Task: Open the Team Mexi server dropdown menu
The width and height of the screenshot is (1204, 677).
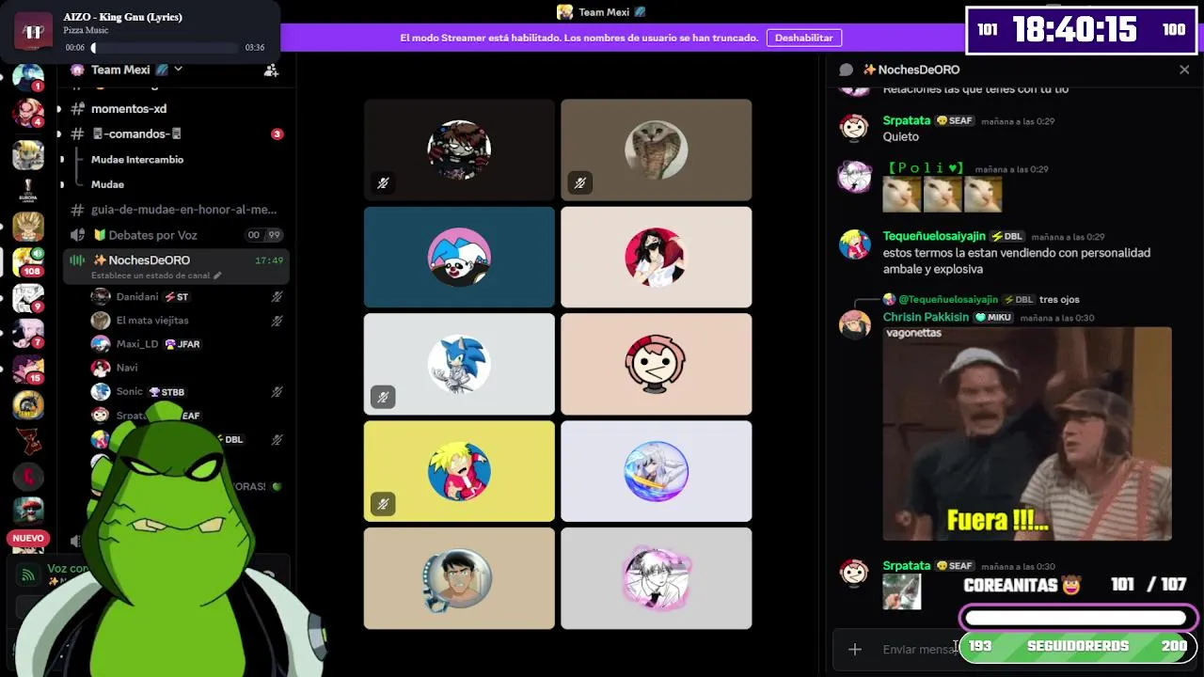Action: coord(136,70)
